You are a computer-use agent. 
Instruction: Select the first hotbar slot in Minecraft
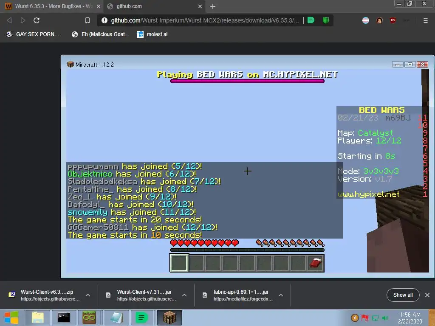pos(179,263)
